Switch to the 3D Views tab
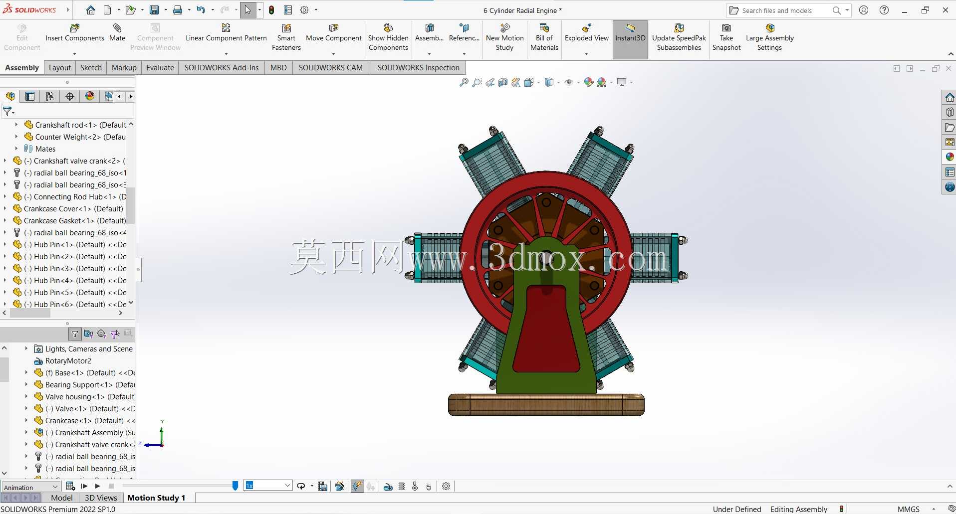The height and width of the screenshot is (514, 956). coord(101,498)
